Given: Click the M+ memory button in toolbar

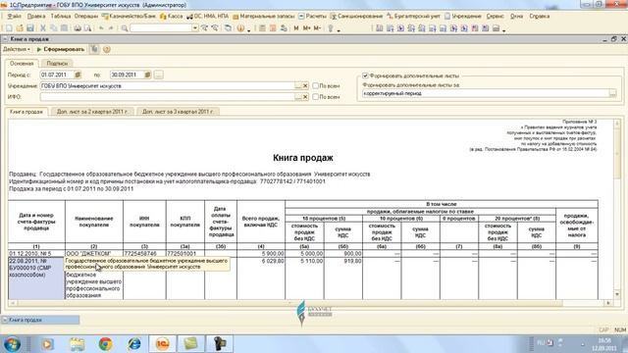Looking at the screenshot, I should click(307, 28).
